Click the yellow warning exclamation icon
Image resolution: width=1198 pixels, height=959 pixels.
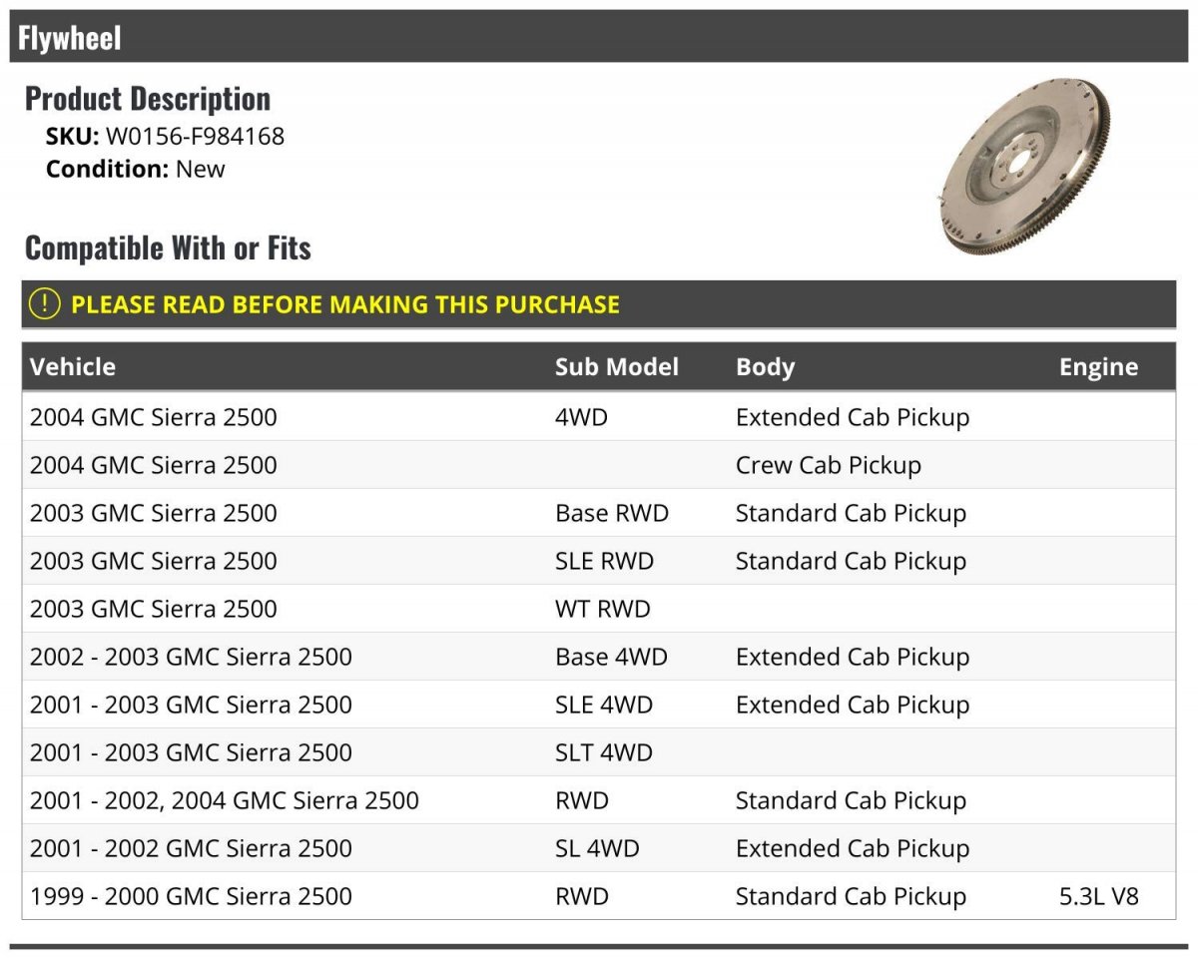(44, 304)
